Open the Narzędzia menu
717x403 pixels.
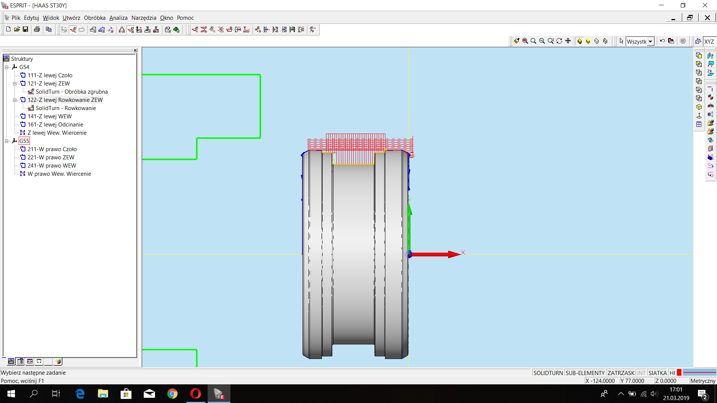pyautogui.click(x=144, y=18)
